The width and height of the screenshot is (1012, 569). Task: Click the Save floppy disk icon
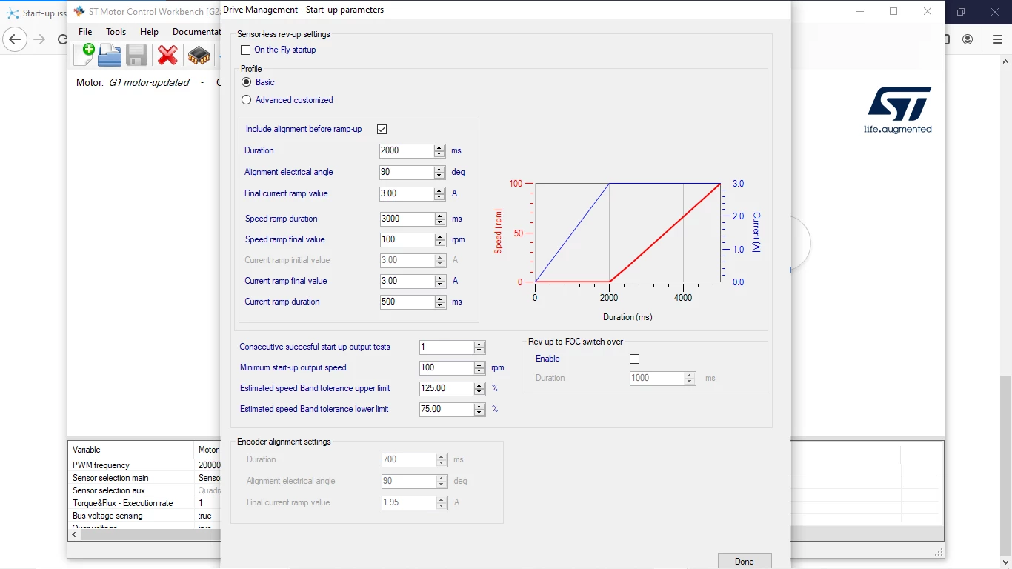(136, 55)
